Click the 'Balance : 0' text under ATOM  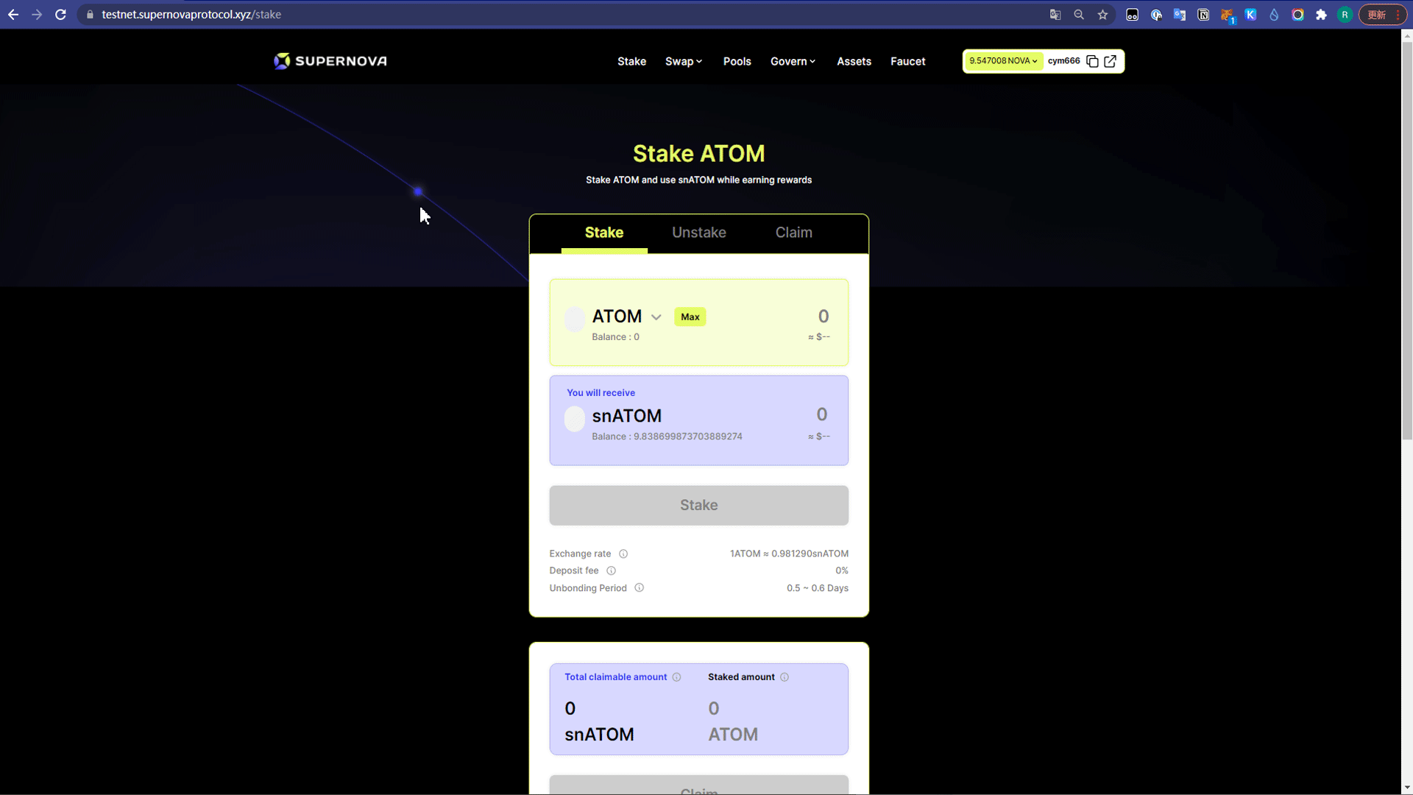(x=615, y=337)
